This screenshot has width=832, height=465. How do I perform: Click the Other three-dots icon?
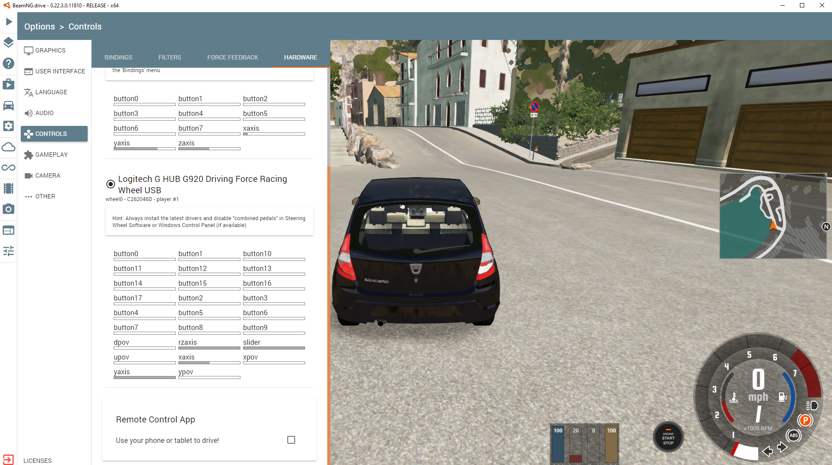[x=29, y=196]
